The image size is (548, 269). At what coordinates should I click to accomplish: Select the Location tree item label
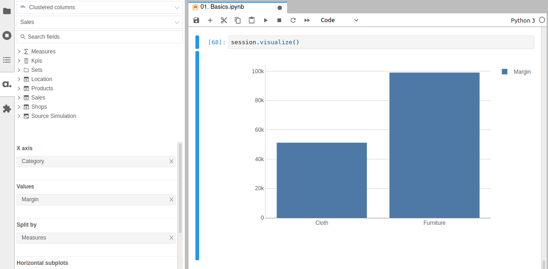[x=41, y=79]
